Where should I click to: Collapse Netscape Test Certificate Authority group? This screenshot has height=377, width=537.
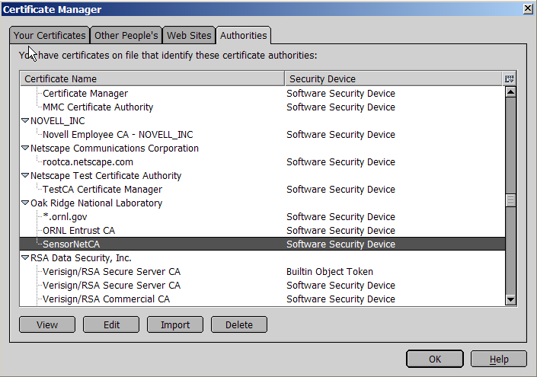[x=25, y=175]
